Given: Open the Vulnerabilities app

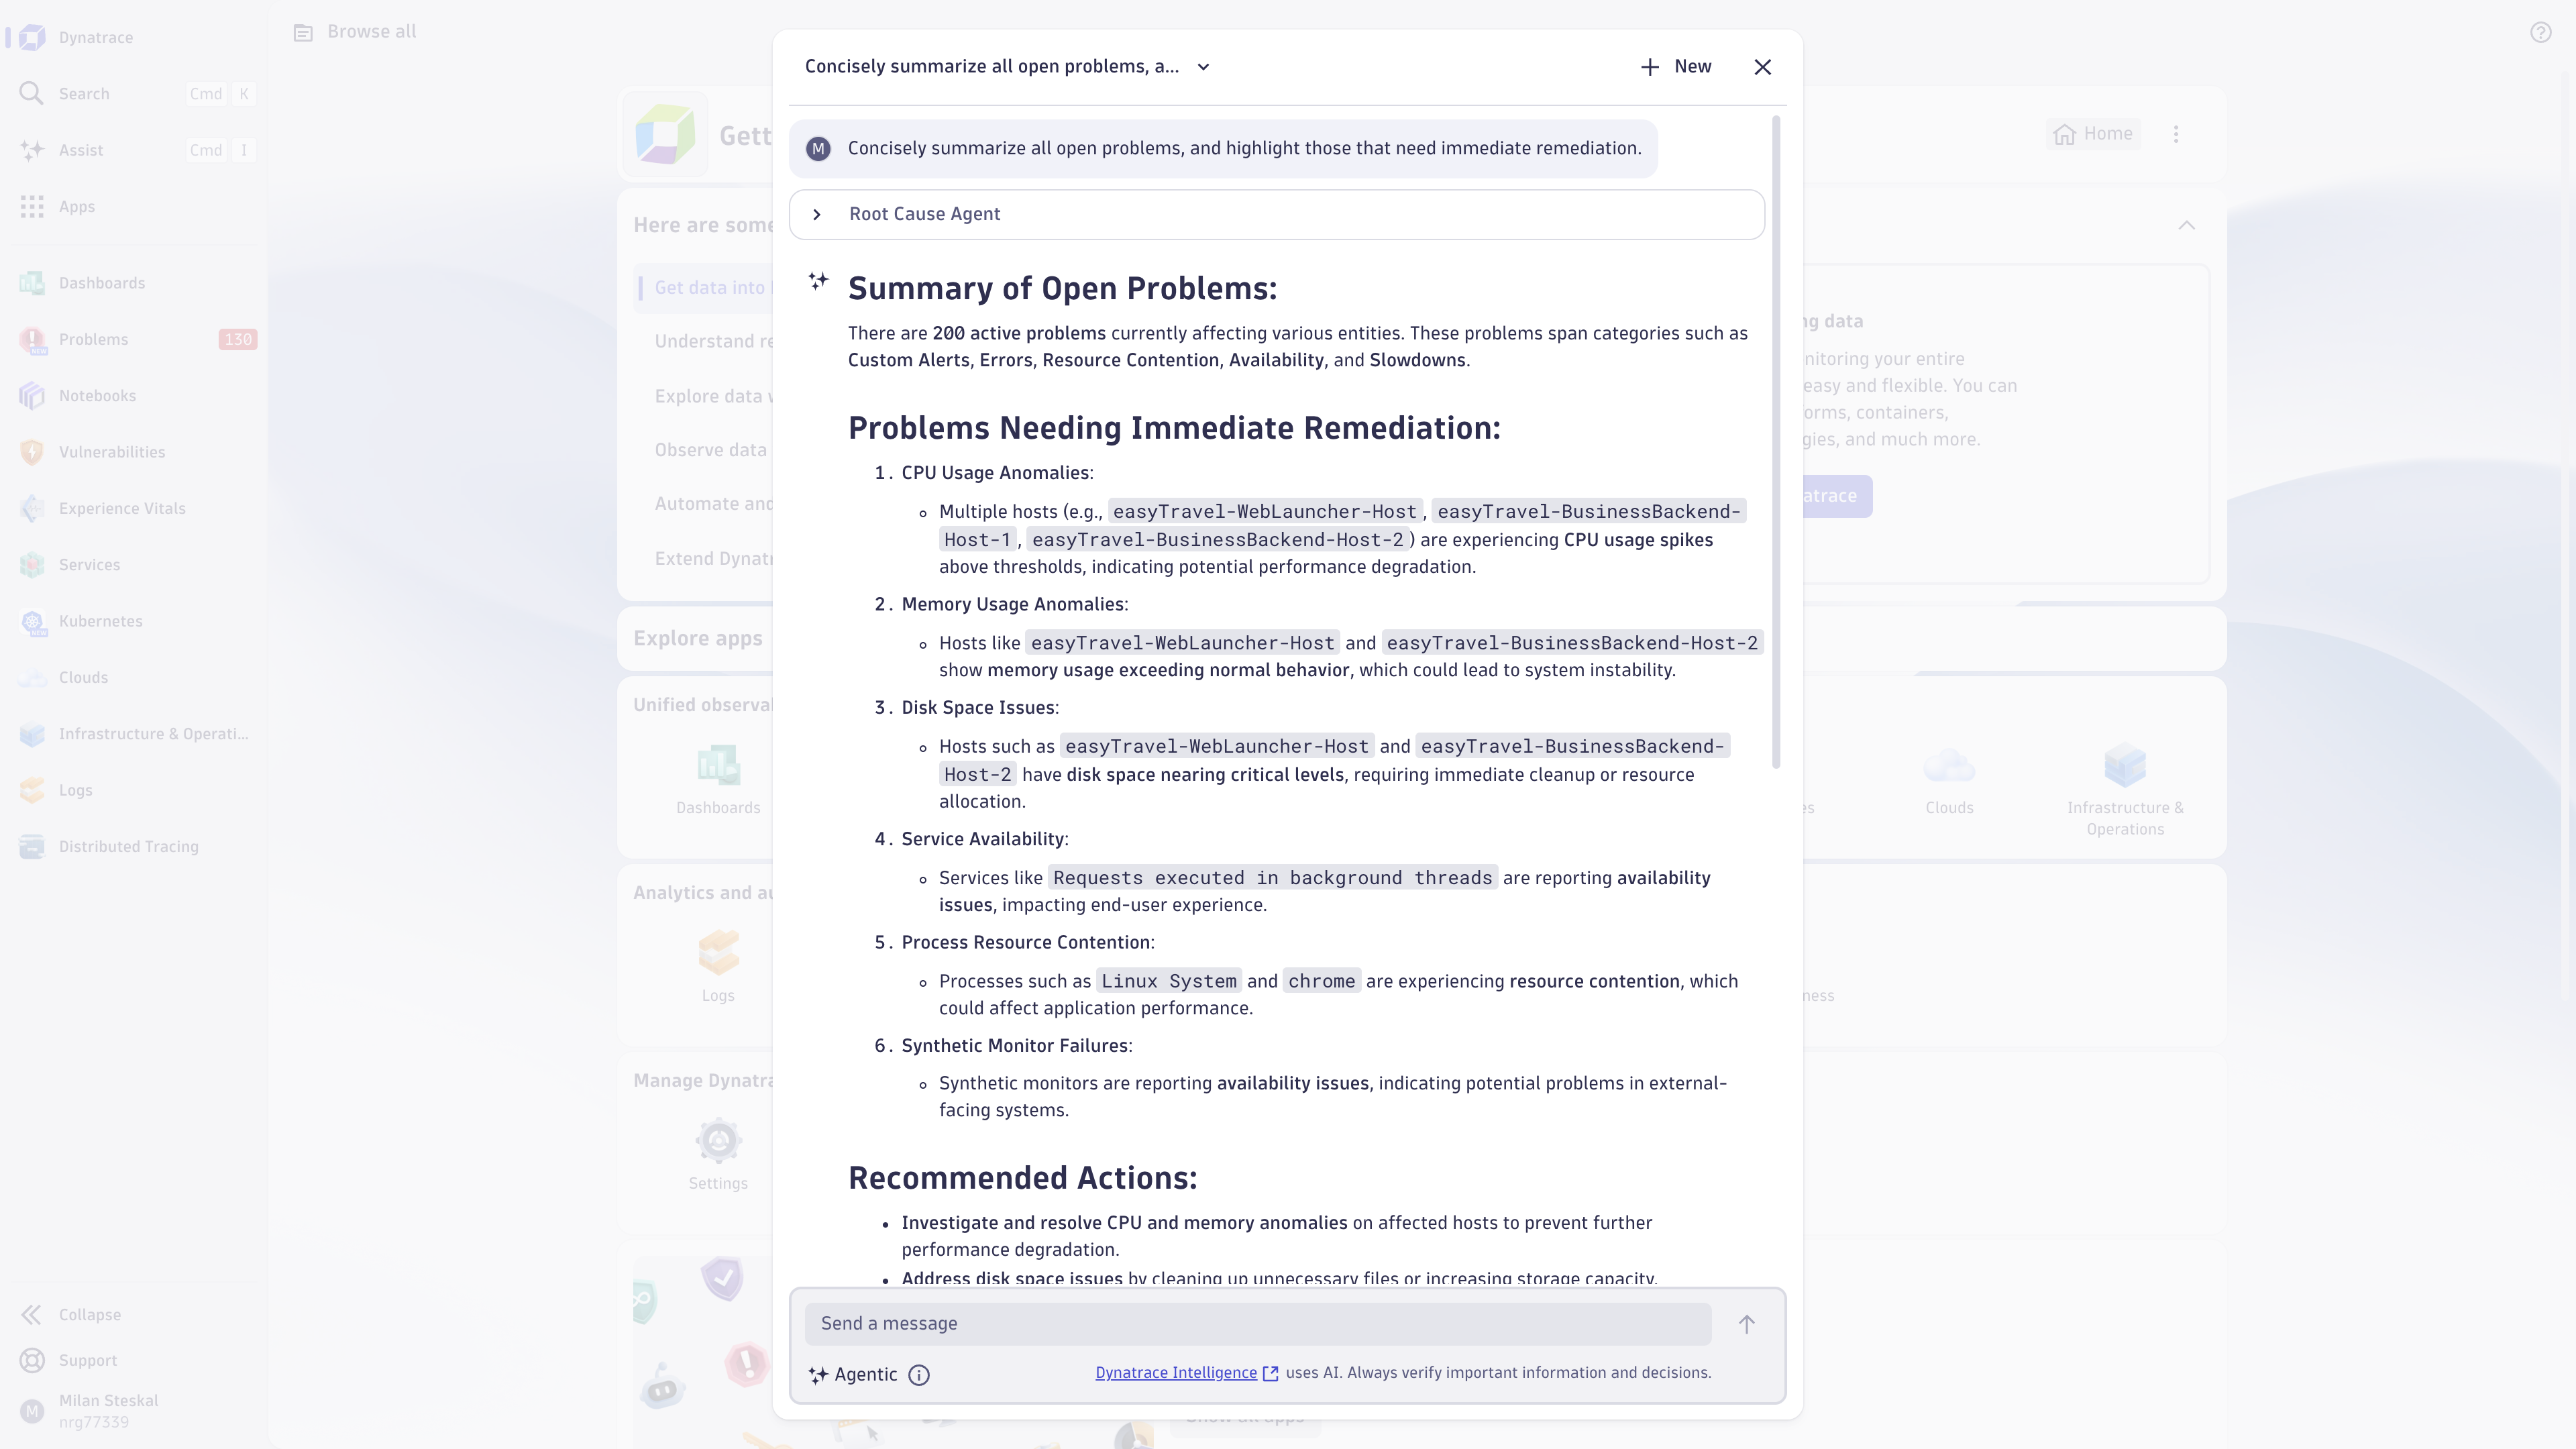Looking at the screenshot, I should [x=112, y=451].
